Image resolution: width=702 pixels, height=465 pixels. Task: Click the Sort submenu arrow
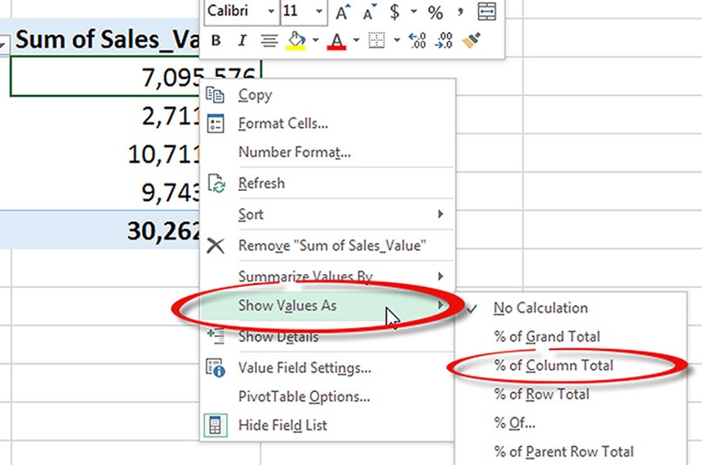(441, 215)
